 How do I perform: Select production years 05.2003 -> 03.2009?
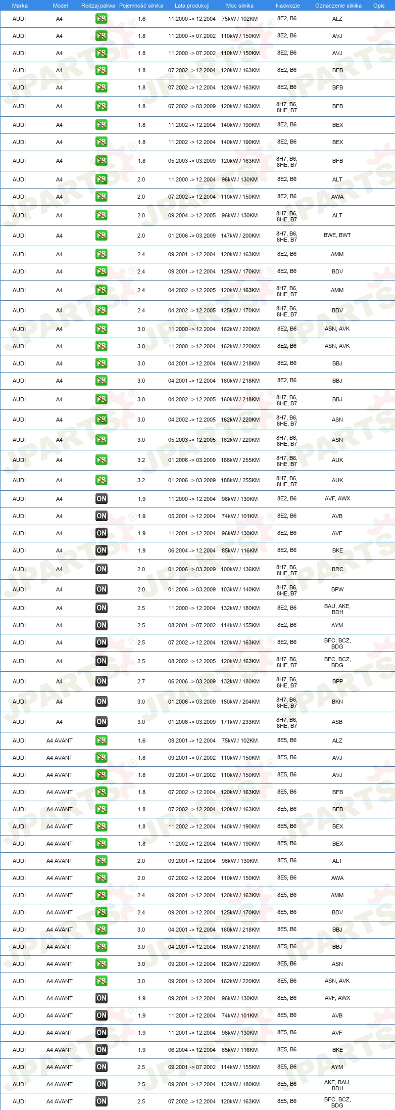(192, 161)
